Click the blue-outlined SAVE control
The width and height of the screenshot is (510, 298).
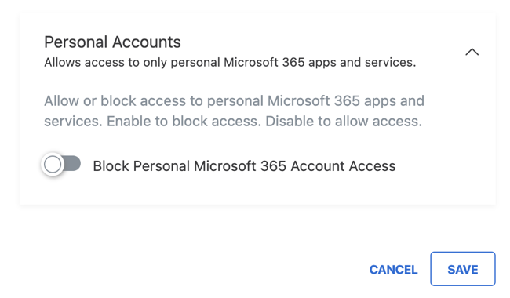tap(462, 269)
